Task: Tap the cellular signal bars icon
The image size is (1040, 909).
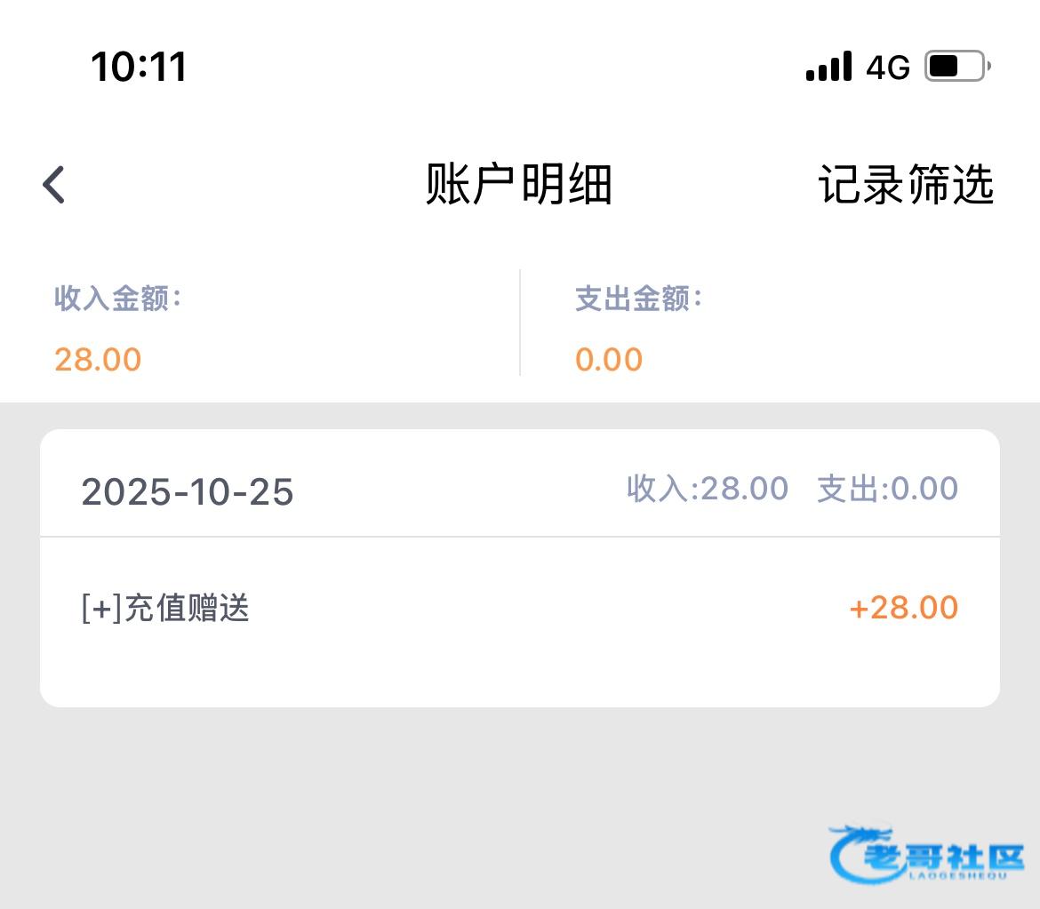Action: click(828, 67)
